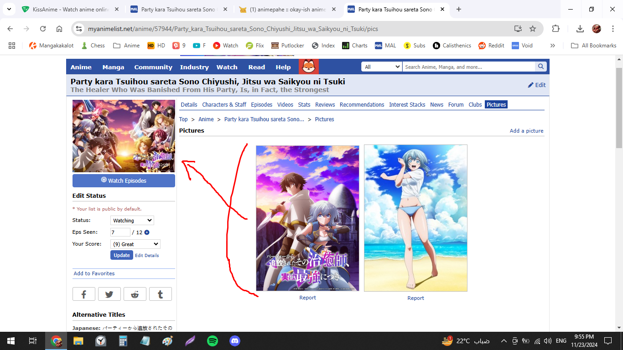Click the browser address bar URL

[x=233, y=29]
